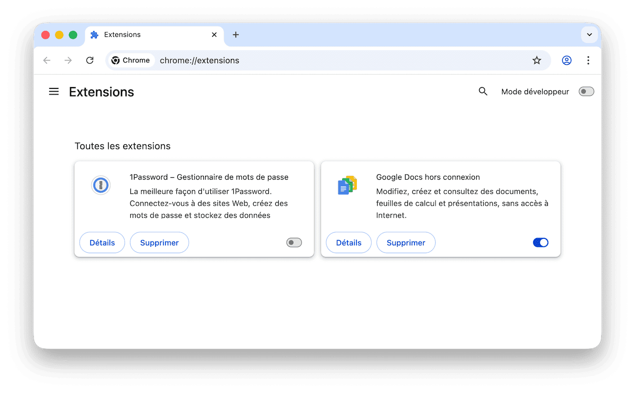
Task: Click the forward navigation arrow
Action: point(68,60)
